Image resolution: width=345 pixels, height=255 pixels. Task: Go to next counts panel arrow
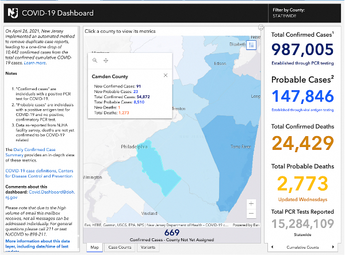(x=333, y=247)
